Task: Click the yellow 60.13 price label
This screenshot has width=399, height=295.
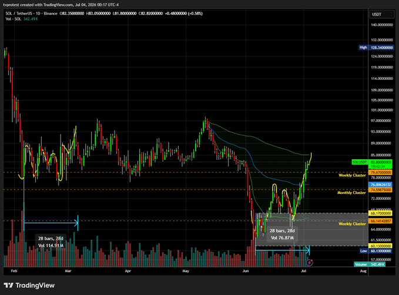Action: (x=380, y=246)
